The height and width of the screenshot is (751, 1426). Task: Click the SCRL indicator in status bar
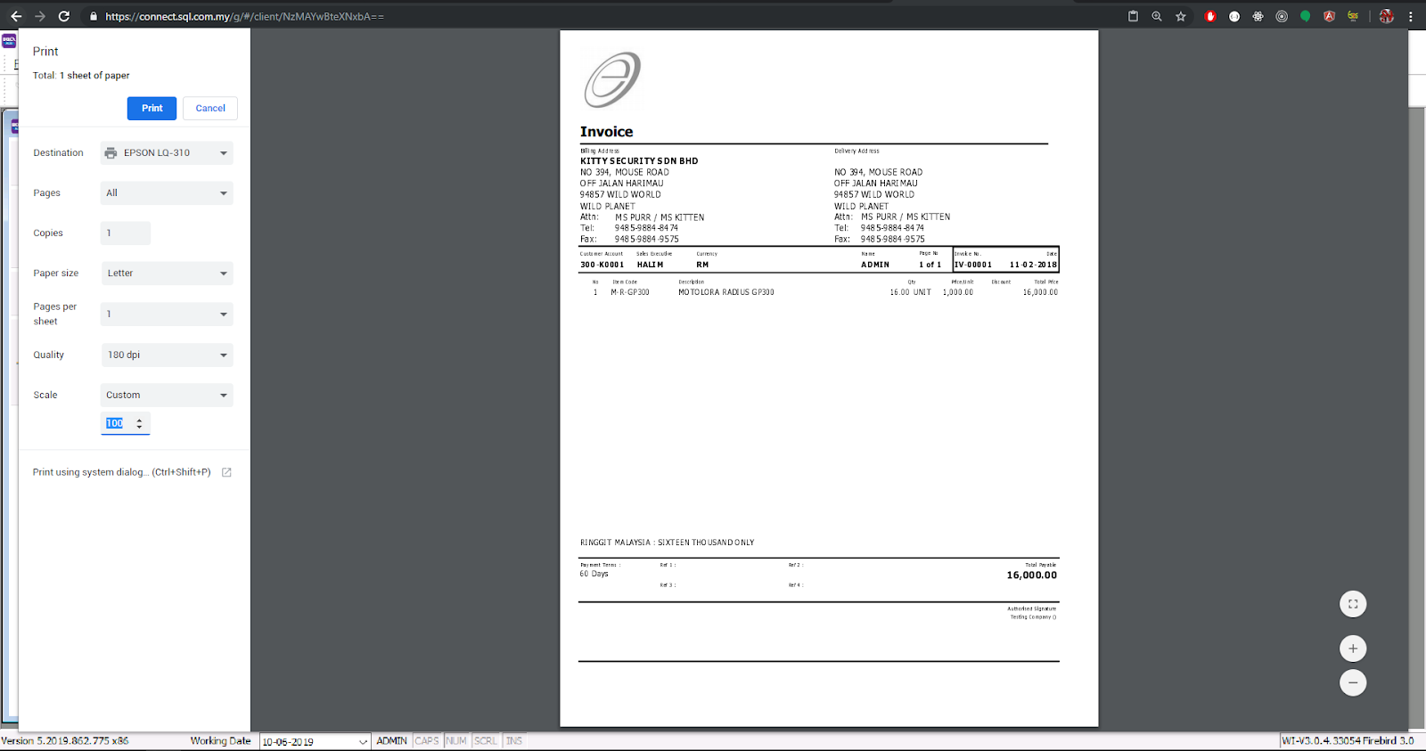[486, 741]
